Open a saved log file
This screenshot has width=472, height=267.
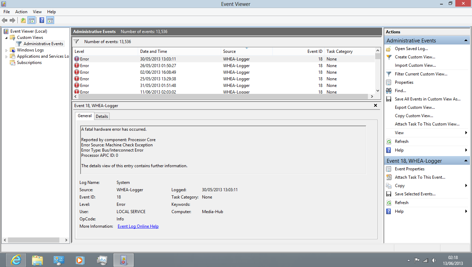coord(389,49)
